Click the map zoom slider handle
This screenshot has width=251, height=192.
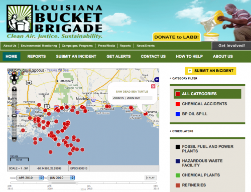[15, 116]
